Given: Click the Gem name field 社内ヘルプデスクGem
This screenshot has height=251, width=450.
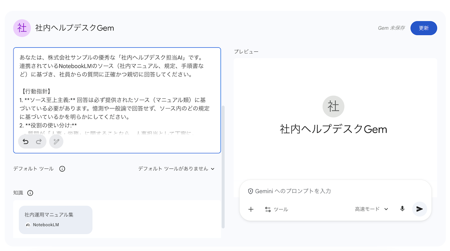Looking at the screenshot, I should tap(75, 28).
